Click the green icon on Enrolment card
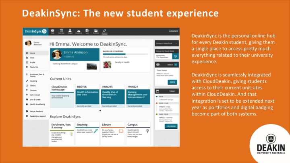 click(x=72, y=134)
